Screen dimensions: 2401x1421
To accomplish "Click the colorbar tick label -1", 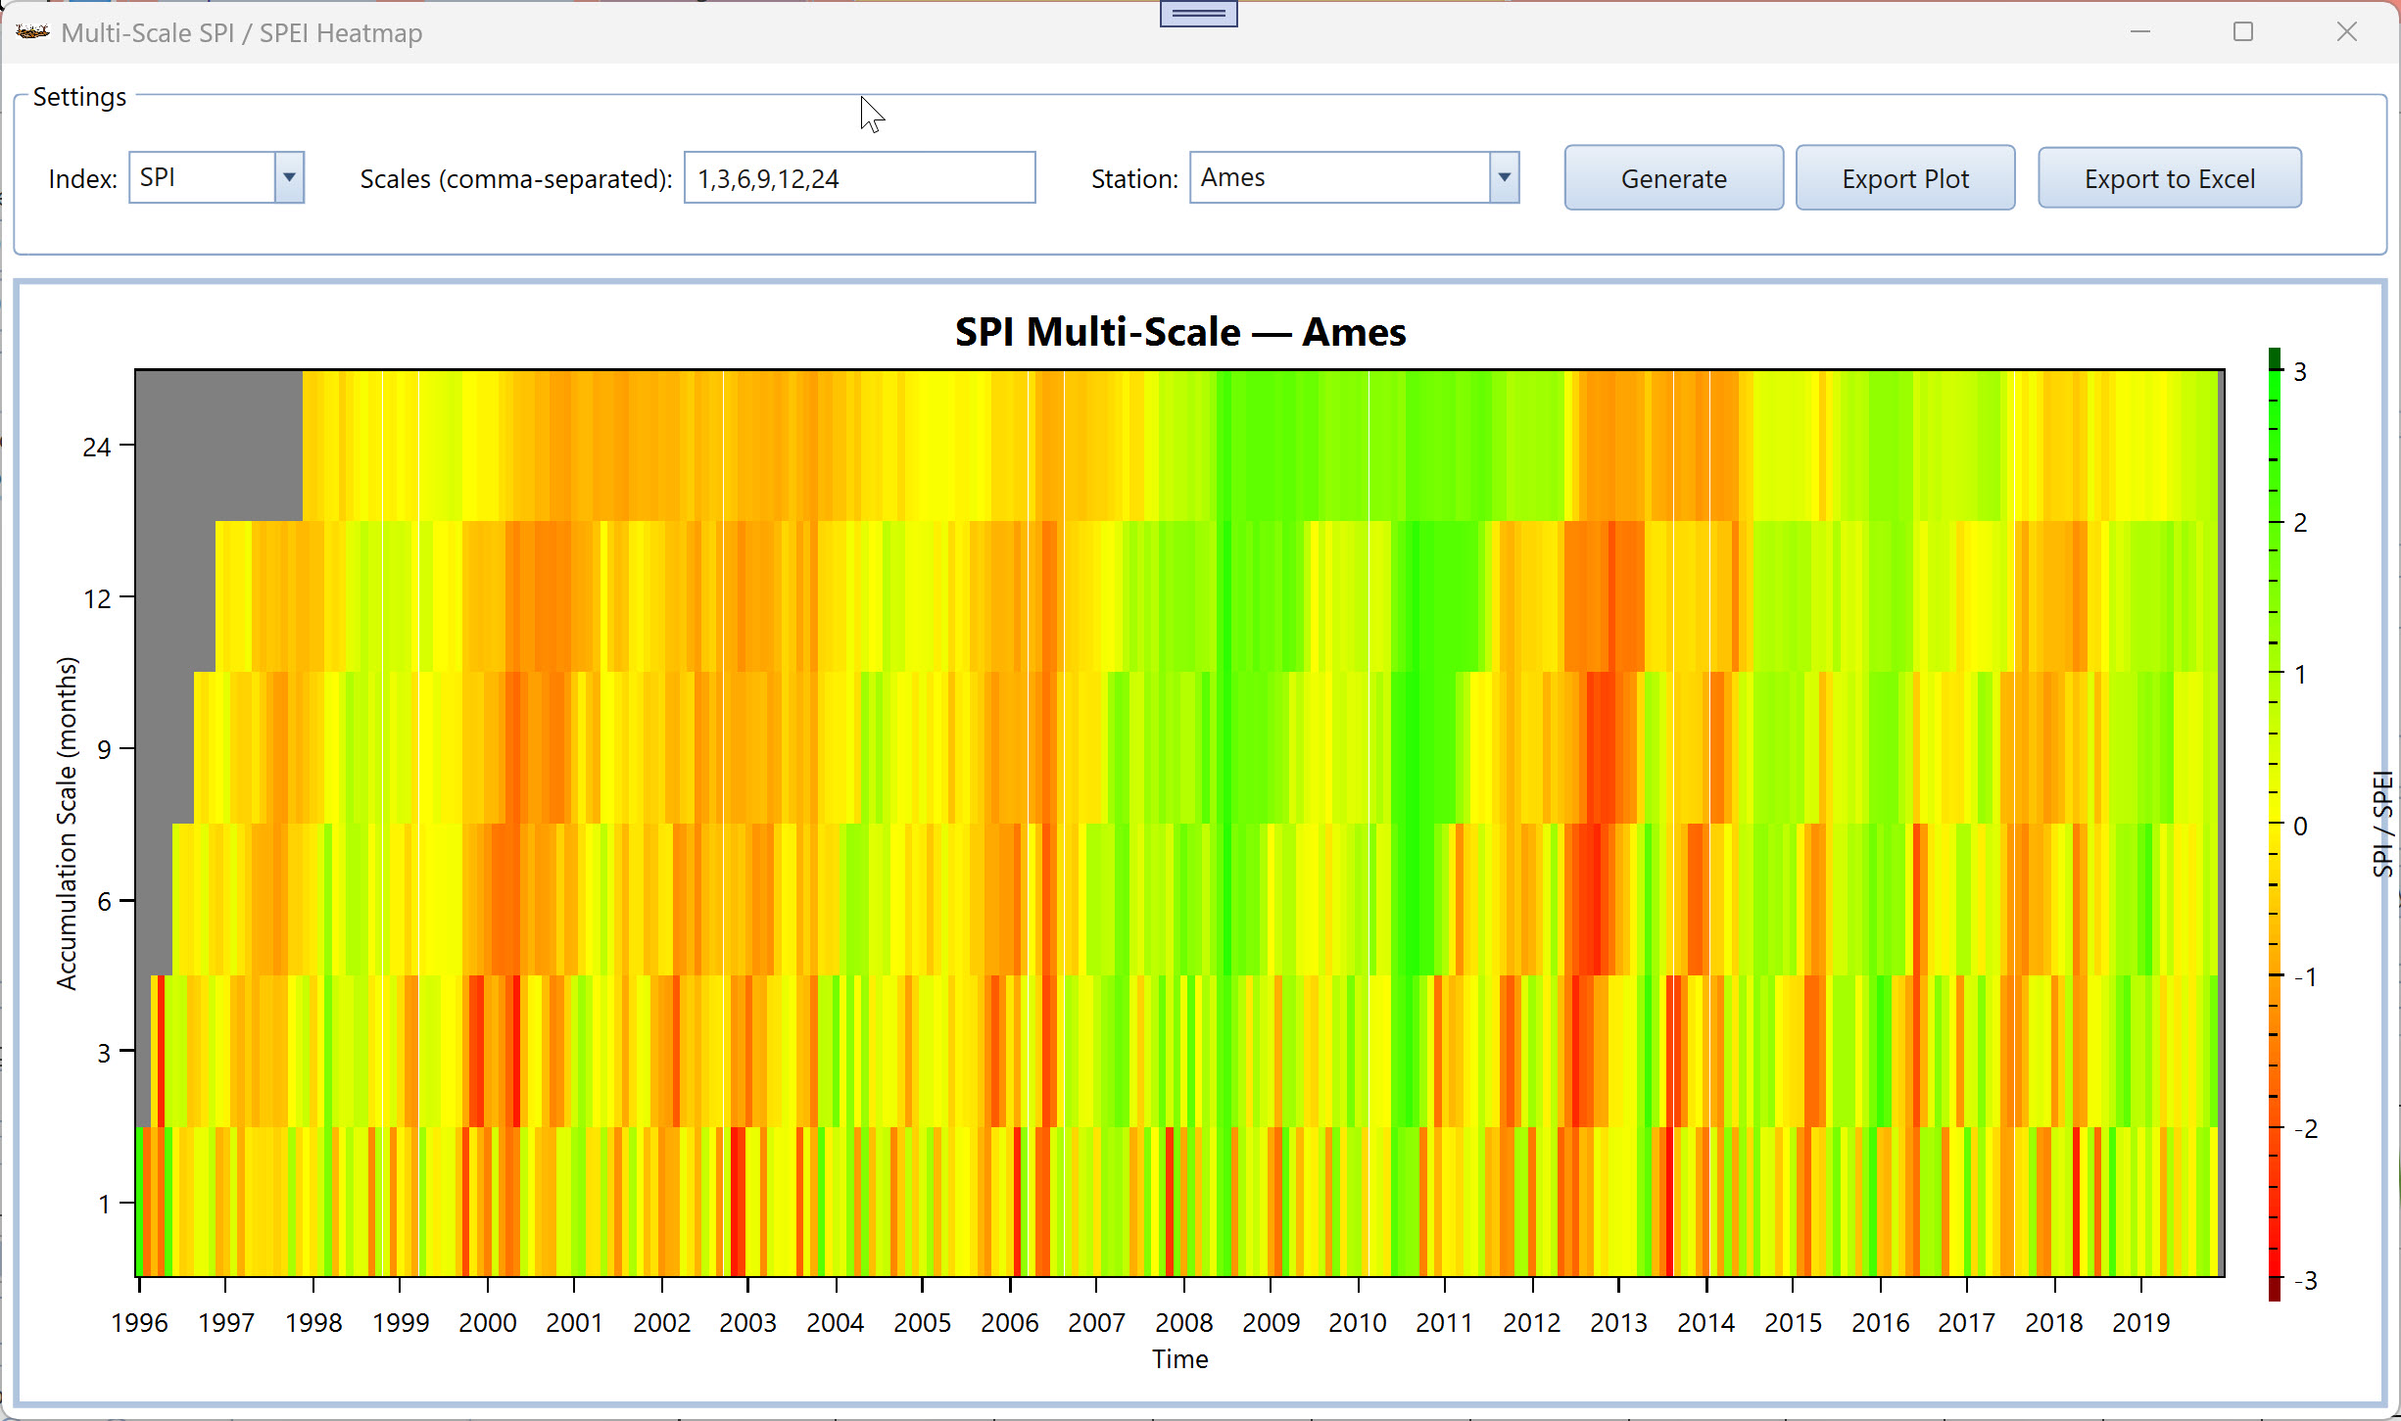I will point(2306,977).
